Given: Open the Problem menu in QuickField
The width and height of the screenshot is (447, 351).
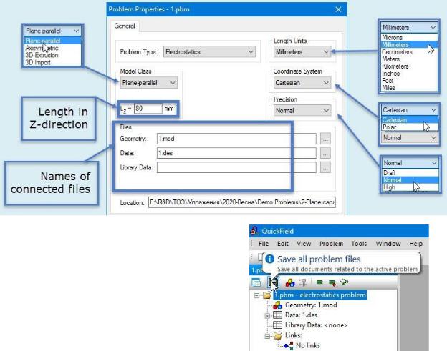Looking at the screenshot, I should coord(331,244).
